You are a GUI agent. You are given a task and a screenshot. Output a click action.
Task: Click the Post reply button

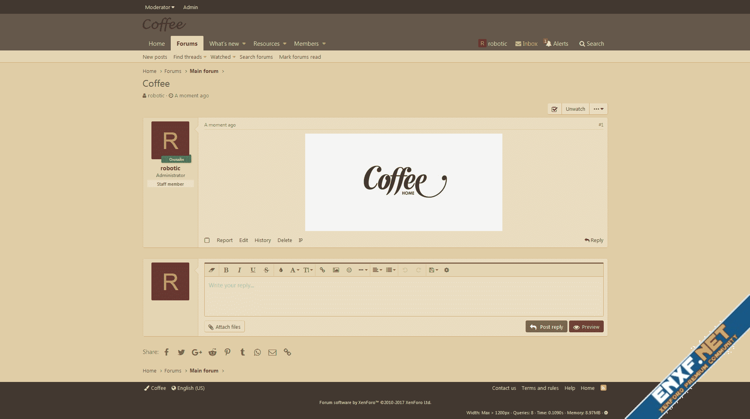(546, 327)
